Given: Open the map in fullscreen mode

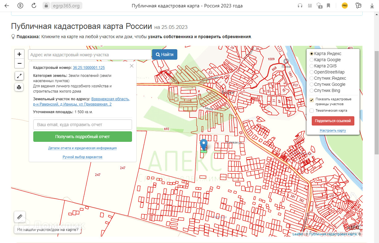Looking at the screenshot, I should [19, 76].
